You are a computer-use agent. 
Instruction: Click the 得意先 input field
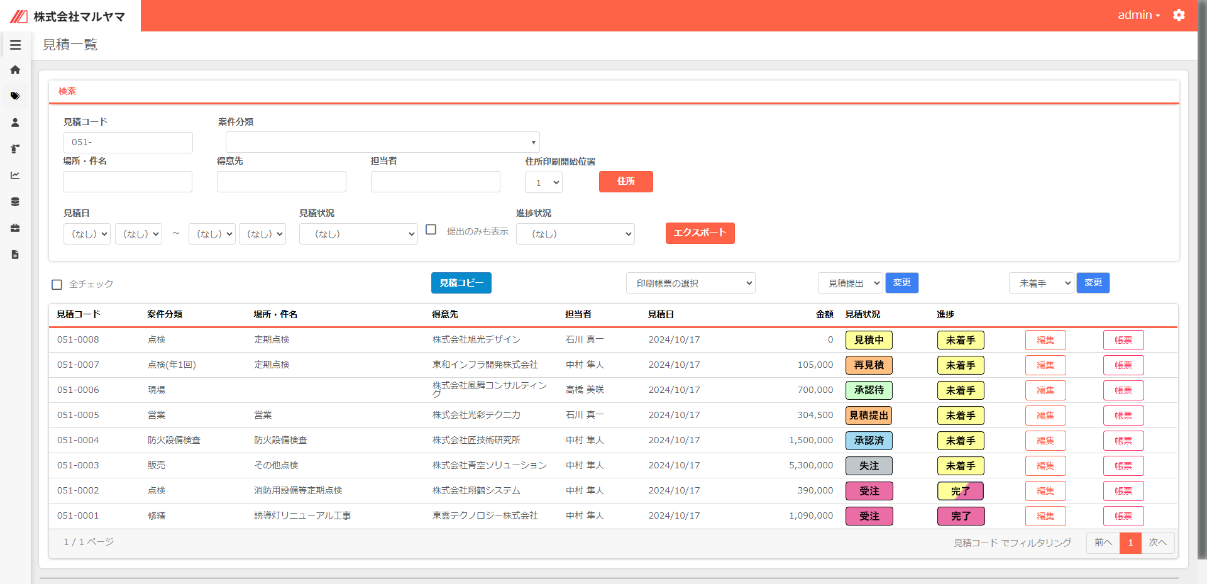[282, 182]
